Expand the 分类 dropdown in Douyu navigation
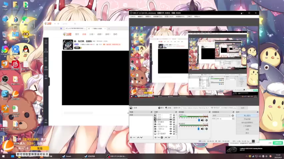 (92, 34)
